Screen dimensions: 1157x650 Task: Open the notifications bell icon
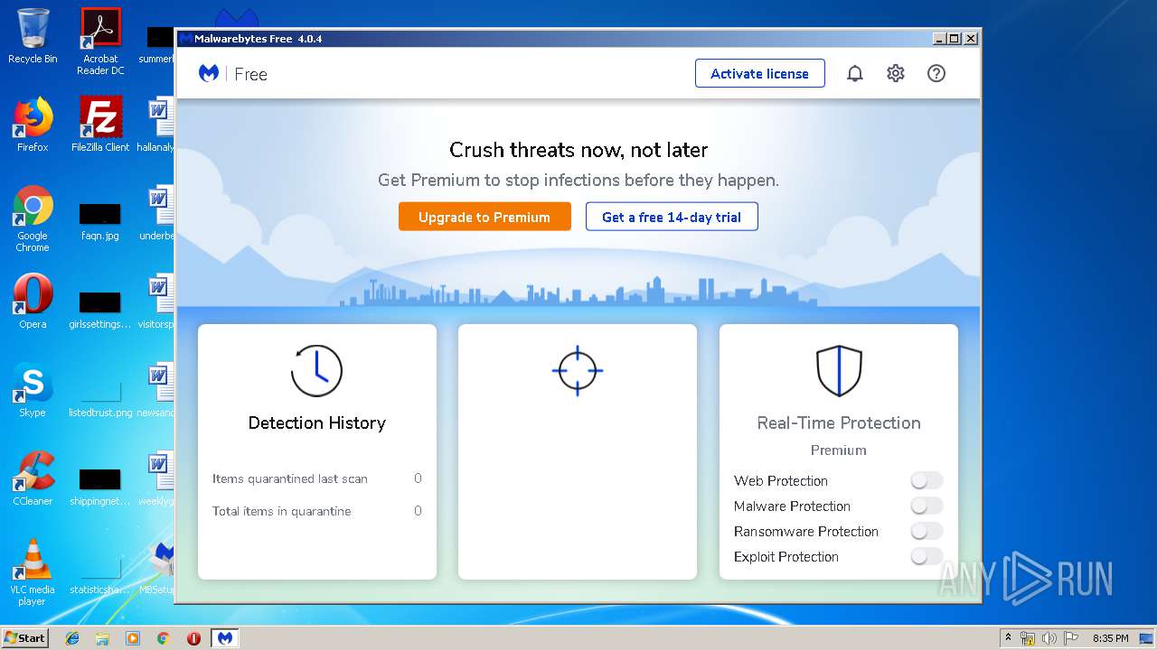coord(854,73)
